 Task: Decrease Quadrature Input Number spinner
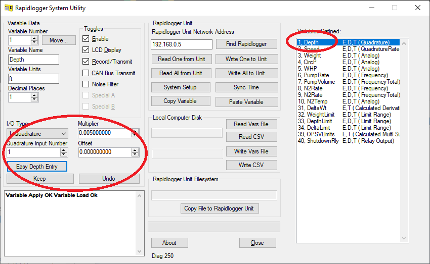point(64,154)
